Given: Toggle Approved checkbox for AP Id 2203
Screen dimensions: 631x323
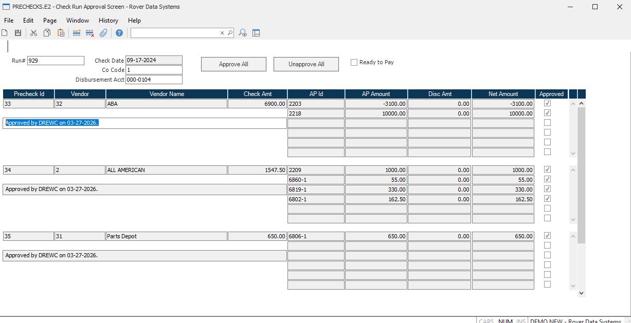Looking at the screenshot, I should [547, 103].
